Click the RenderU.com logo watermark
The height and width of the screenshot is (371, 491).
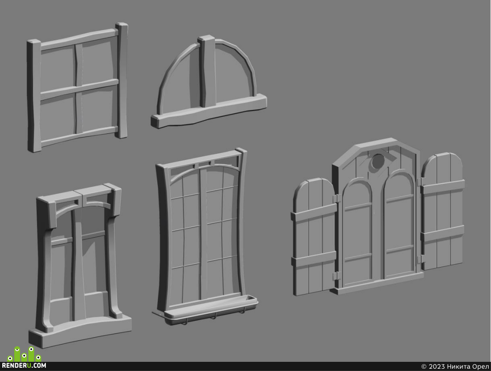coord(24,358)
